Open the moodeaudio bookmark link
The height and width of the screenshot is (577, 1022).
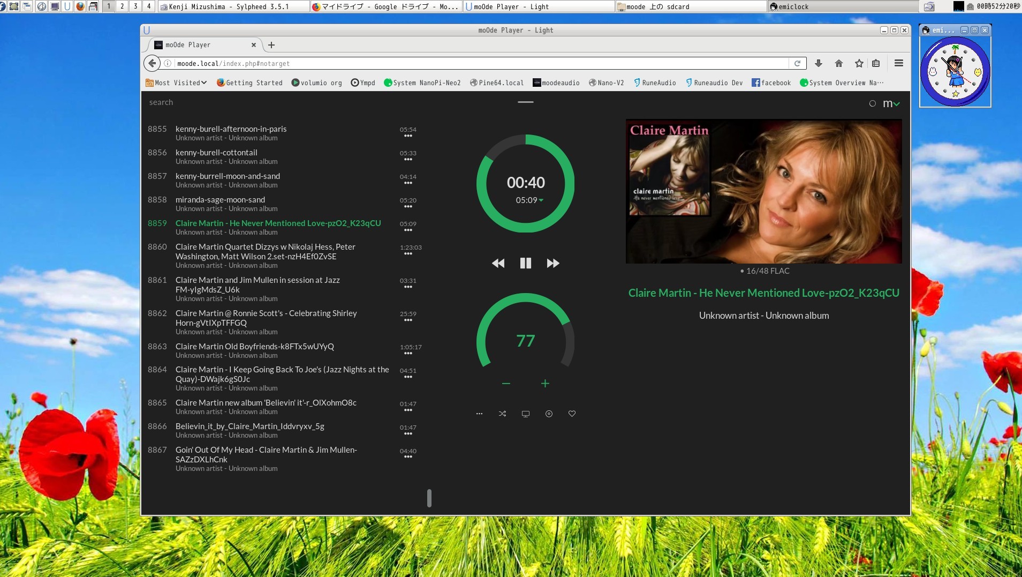(556, 83)
